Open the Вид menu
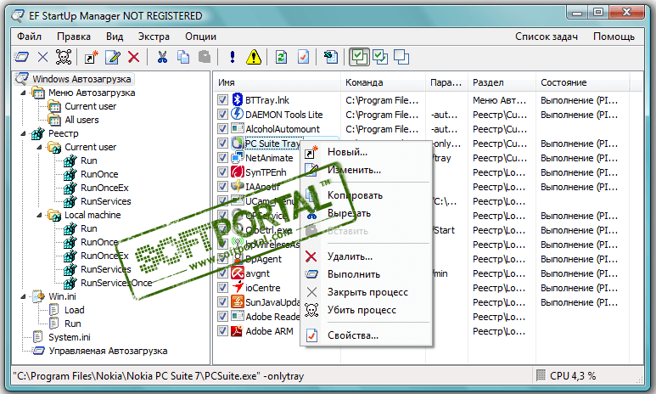656x394 pixels. pos(115,37)
